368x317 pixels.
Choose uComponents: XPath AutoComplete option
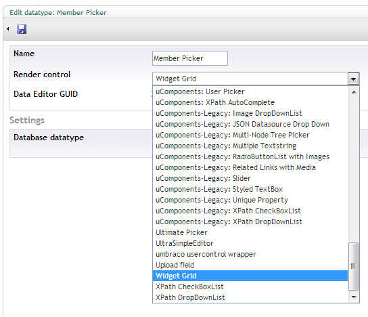[x=250, y=102]
